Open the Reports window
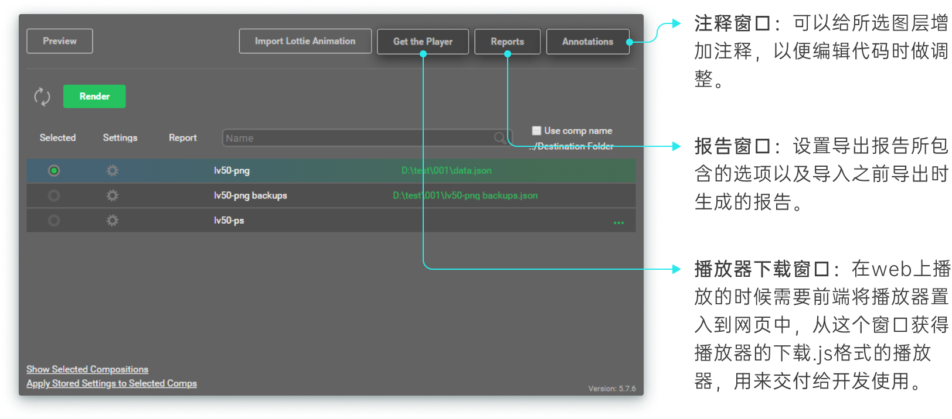The width and height of the screenshot is (952, 419). tap(507, 41)
